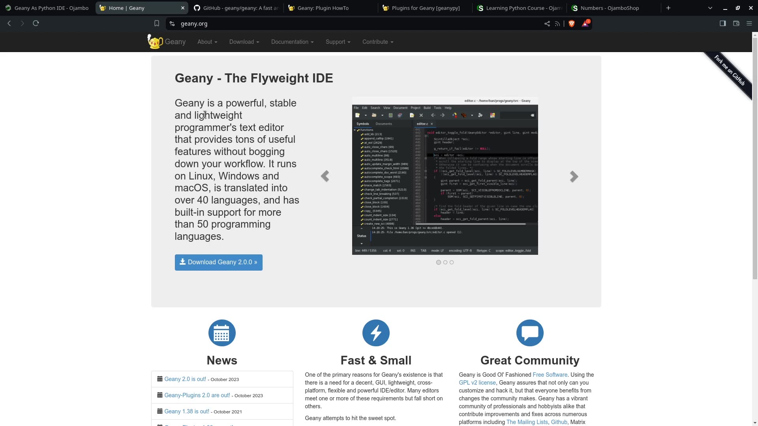The image size is (758, 426).
Task: Select the second carousel indicator dot
Action: 445,262
